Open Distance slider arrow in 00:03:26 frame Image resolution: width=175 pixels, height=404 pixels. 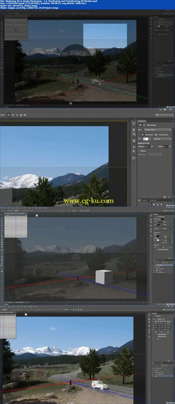click(152, 146)
